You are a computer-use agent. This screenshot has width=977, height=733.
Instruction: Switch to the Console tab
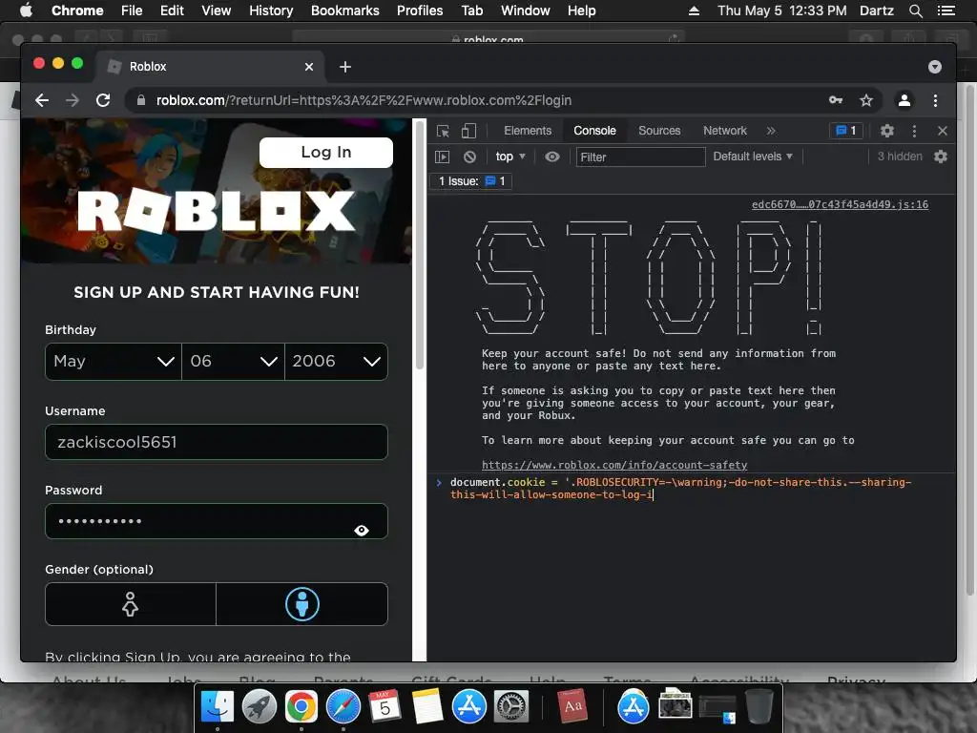point(594,131)
